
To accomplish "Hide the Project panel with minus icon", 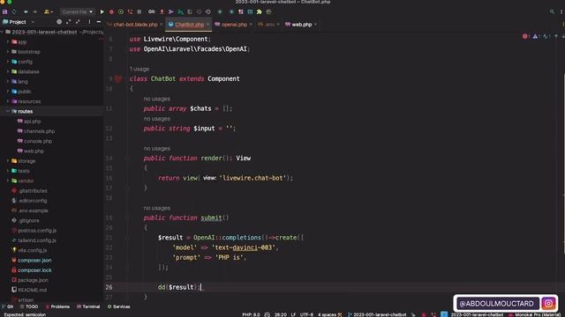I will tap(98, 22).
